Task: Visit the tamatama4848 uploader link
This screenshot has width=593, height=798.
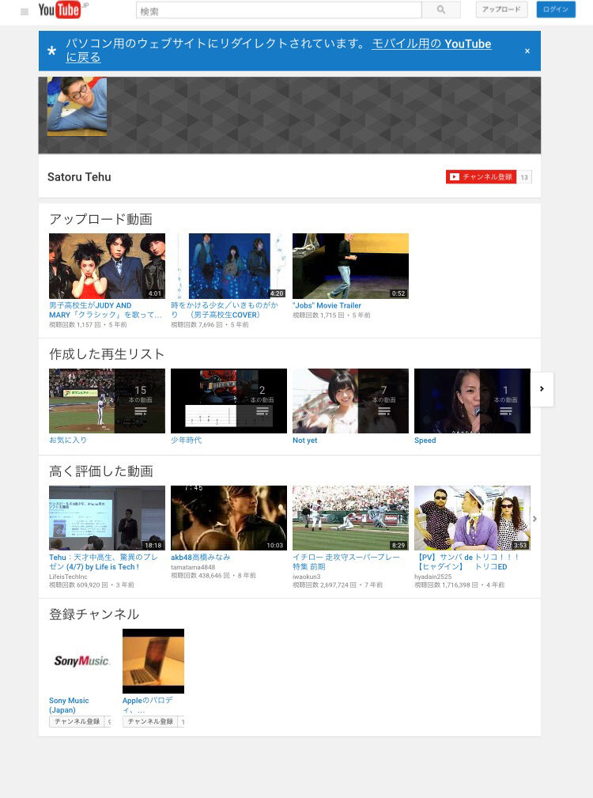Action: (193, 567)
